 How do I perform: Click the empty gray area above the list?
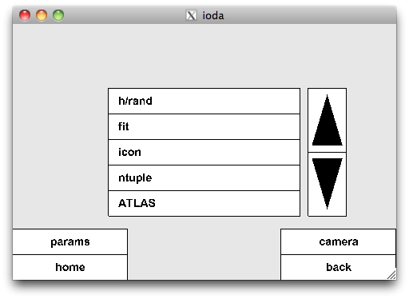[x=204, y=56]
